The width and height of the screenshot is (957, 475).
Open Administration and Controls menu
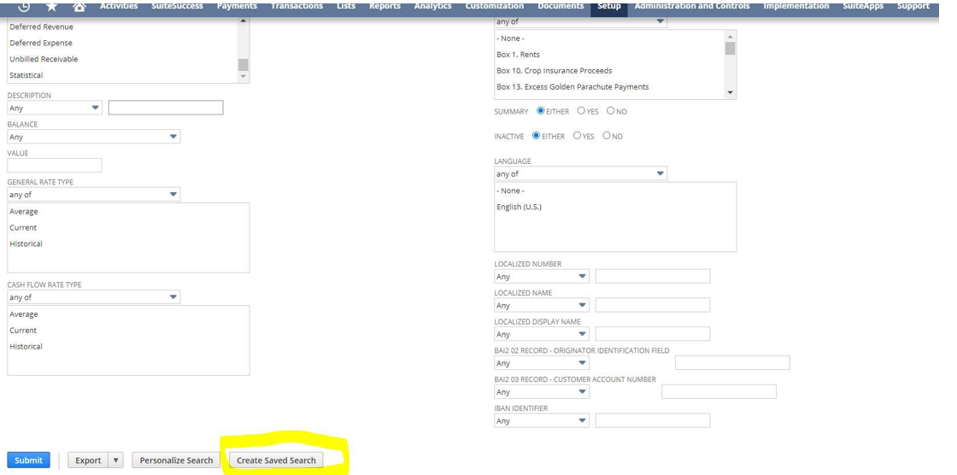(692, 6)
